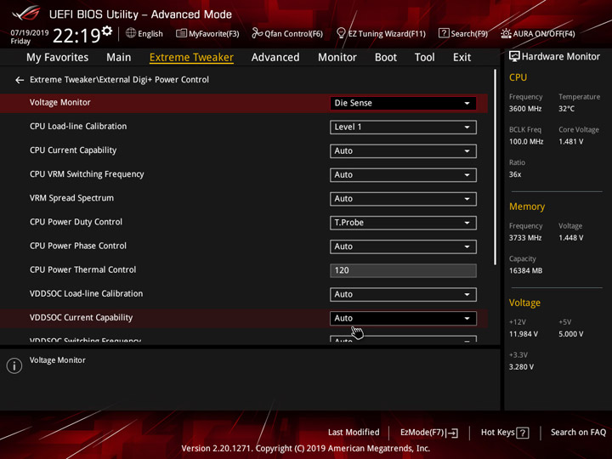The image size is (612, 459).
Task: Open Search(F9) text button
Action: click(x=469, y=34)
